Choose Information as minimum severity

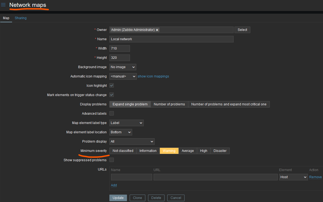pos(148,151)
